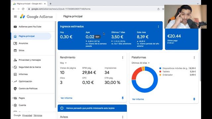Click the Anuncios ad icon
Image resolution: width=212 pixels, height=119 pixels.
(x=15, y=43)
